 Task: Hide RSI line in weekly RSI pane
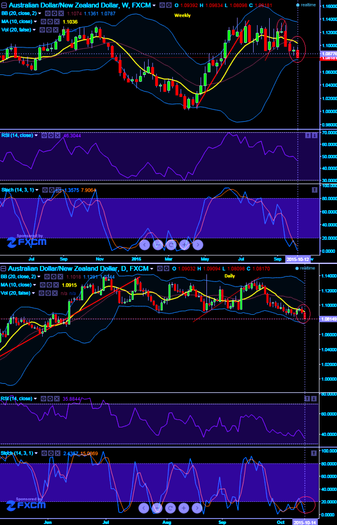coord(44,135)
